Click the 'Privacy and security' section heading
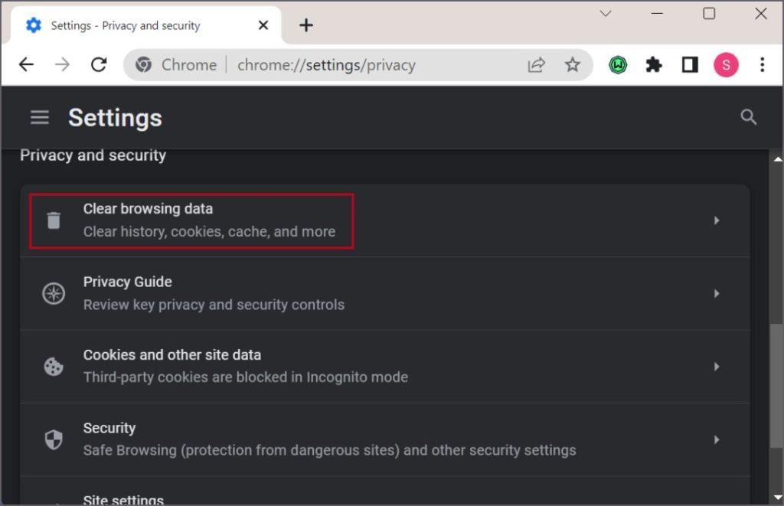The height and width of the screenshot is (506, 784). (93, 155)
